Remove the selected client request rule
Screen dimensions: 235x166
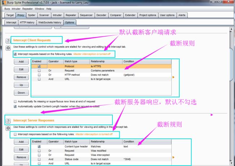[21, 77]
